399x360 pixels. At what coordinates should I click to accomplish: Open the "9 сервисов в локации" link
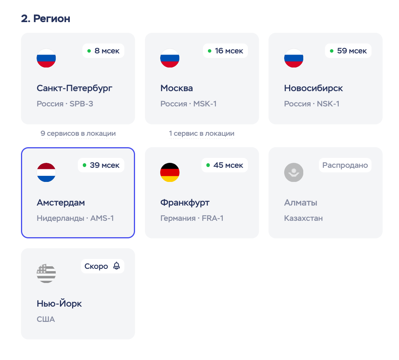point(78,133)
